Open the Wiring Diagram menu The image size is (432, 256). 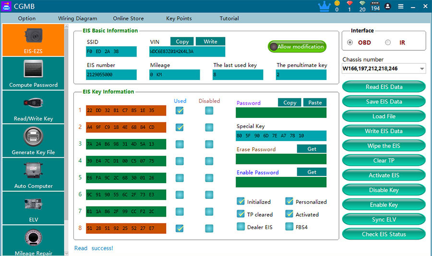pos(77,18)
